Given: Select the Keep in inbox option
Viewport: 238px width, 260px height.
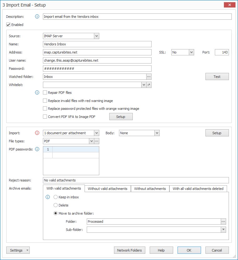Looking at the screenshot, I should [56, 197].
